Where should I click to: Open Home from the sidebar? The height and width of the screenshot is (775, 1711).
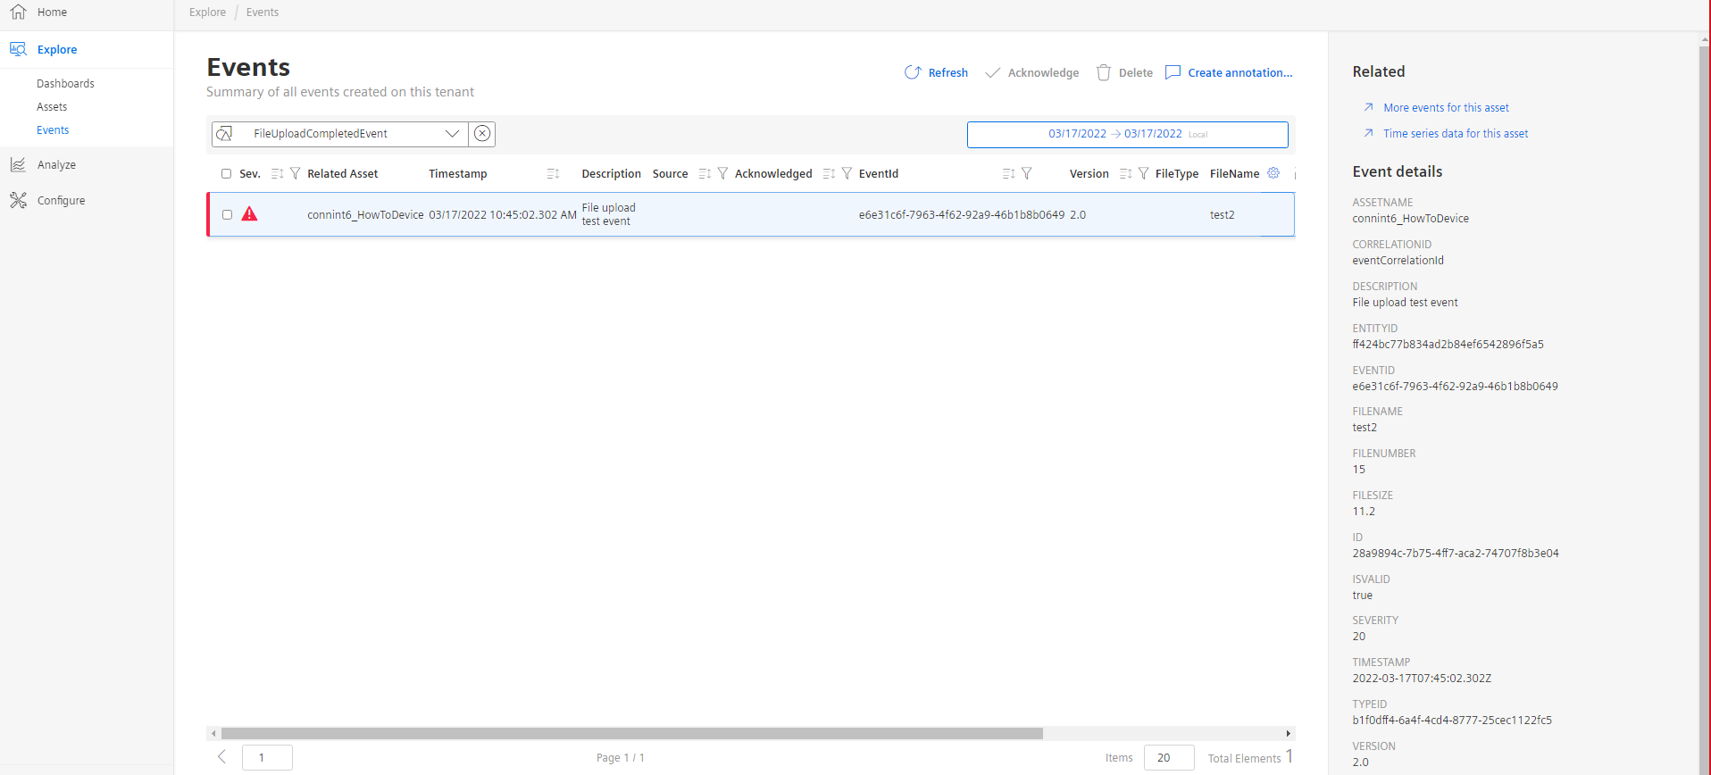[x=52, y=12]
